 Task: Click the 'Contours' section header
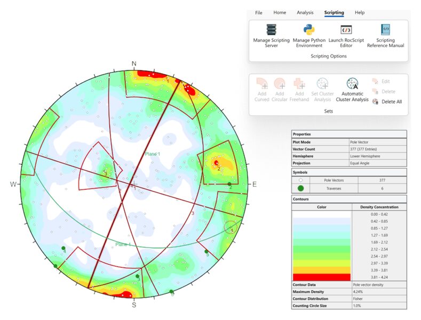coord(349,199)
